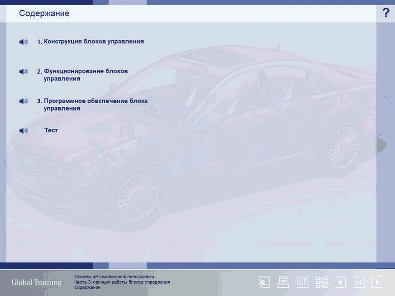Start the 'Тест' section

51,131
